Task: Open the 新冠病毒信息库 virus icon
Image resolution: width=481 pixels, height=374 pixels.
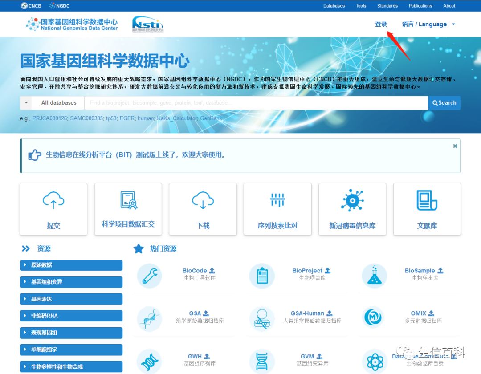Action: tap(352, 200)
